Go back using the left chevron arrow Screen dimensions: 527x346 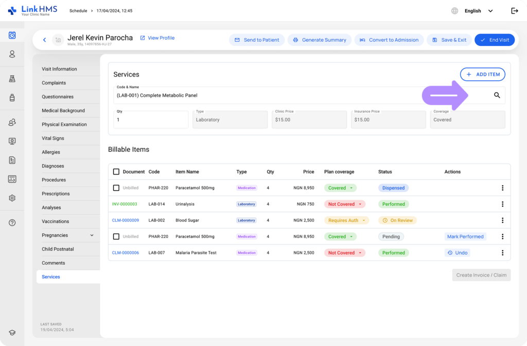(x=44, y=40)
